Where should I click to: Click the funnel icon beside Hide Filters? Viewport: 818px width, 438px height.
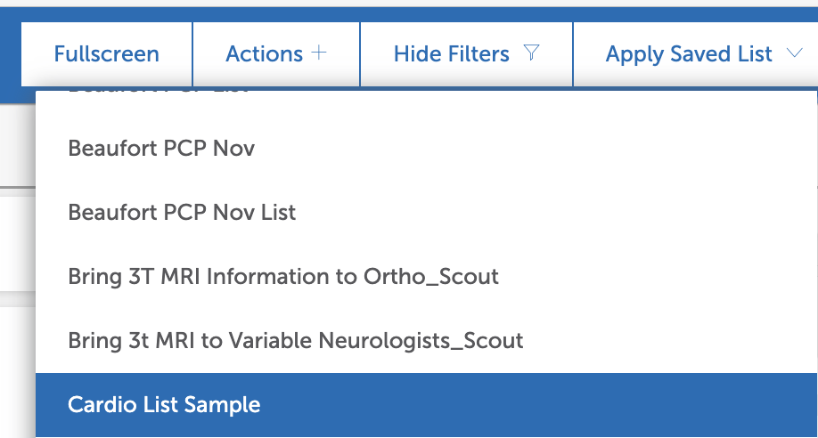(531, 53)
